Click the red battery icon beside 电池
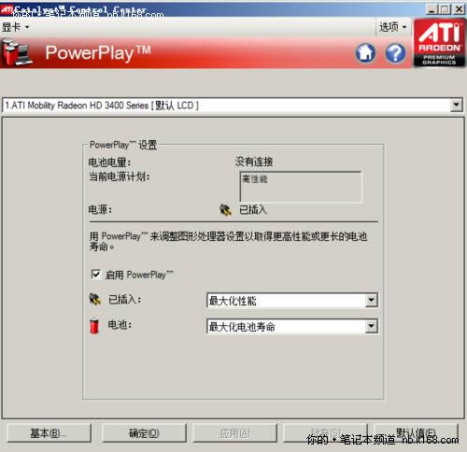The height and width of the screenshot is (452, 467). pyautogui.click(x=94, y=326)
